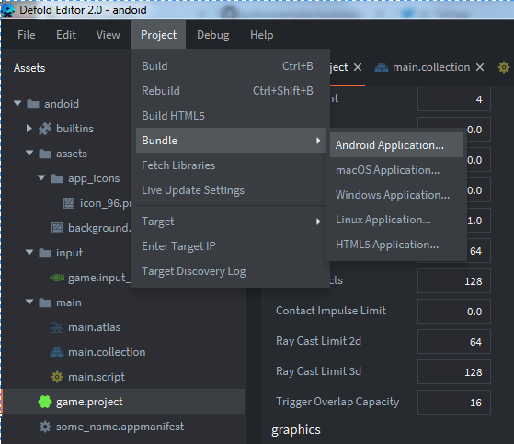Open Live Update Settings
The width and height of the screenshot is (514, 444).
tap(231, 190)
